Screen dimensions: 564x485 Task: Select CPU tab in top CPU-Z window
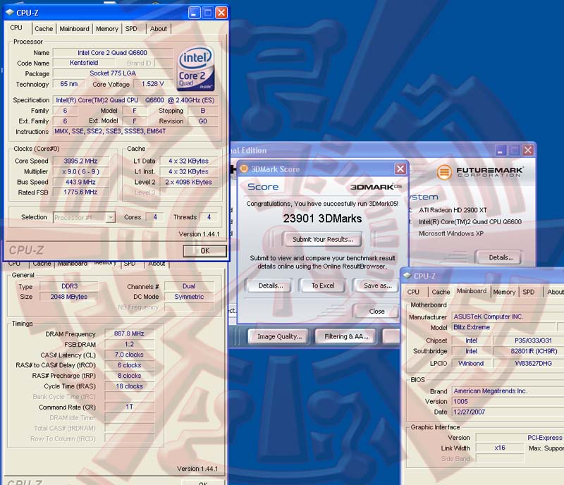pyautogui.click(x=16, y=27)
